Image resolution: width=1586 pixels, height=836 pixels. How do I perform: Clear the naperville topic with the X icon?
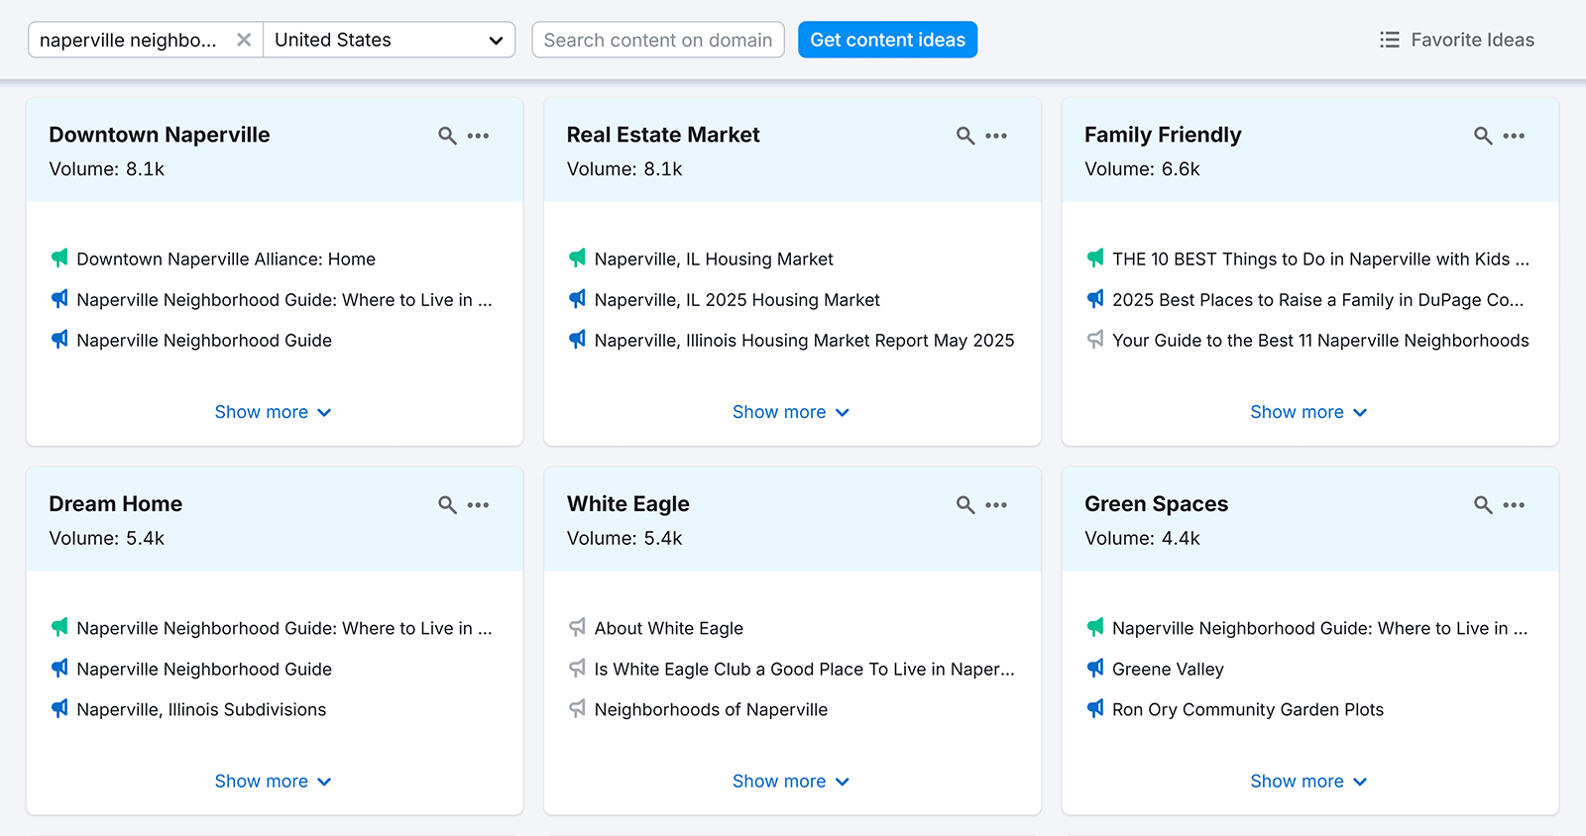(x=244, y=40)
